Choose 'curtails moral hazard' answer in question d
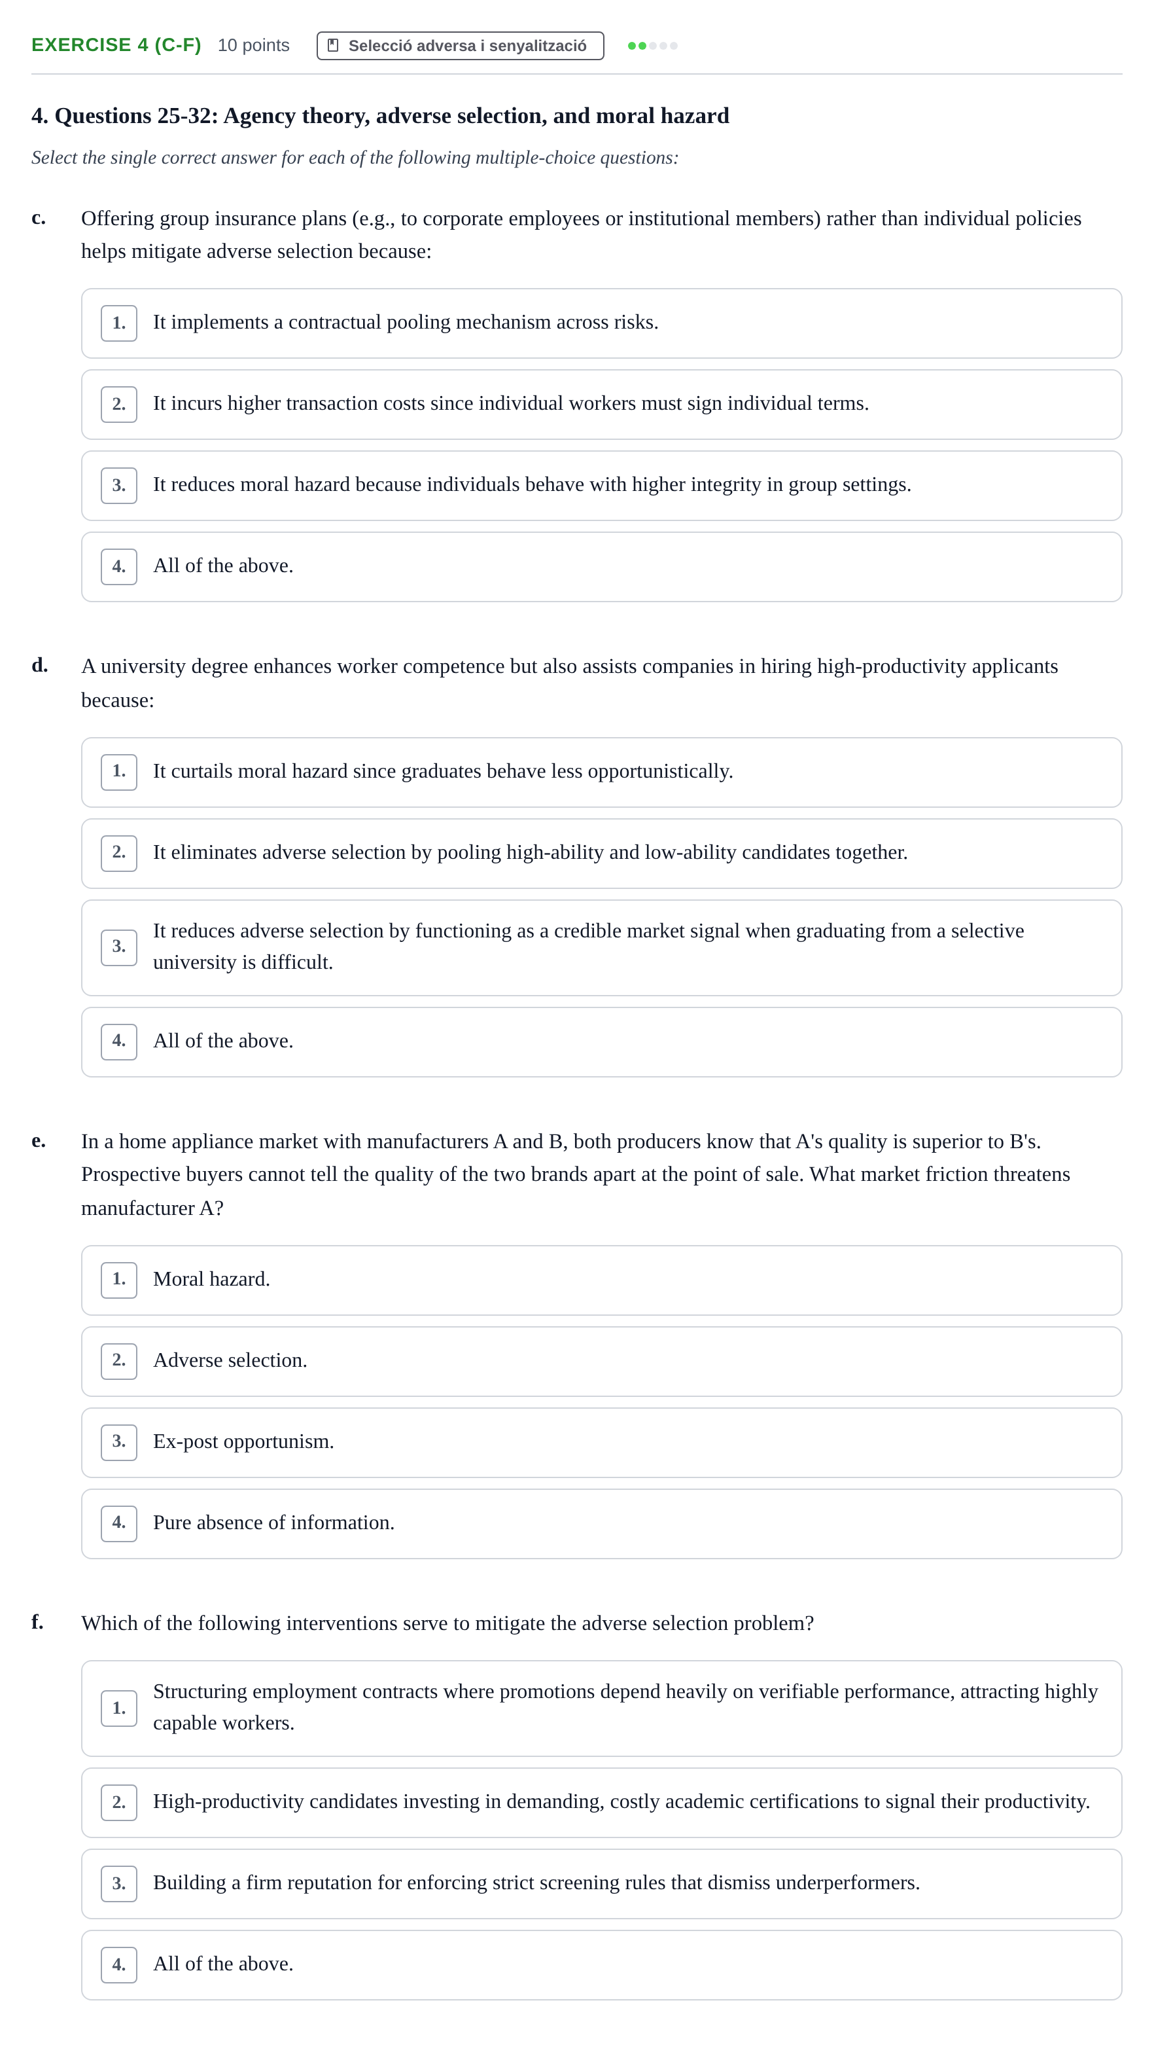The height and width of the screenshot is (2062, 1154). (x=601, y=772)
